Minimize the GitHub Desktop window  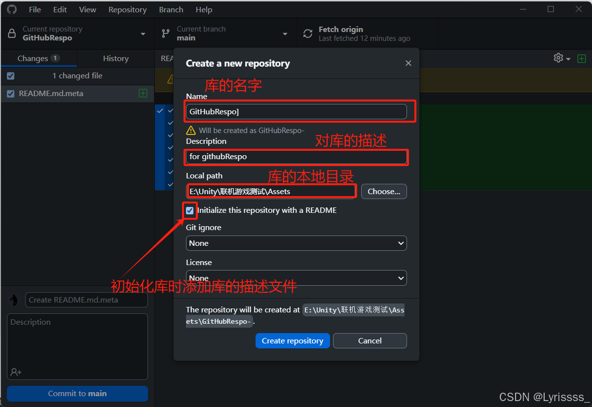[x=523, y=9]
